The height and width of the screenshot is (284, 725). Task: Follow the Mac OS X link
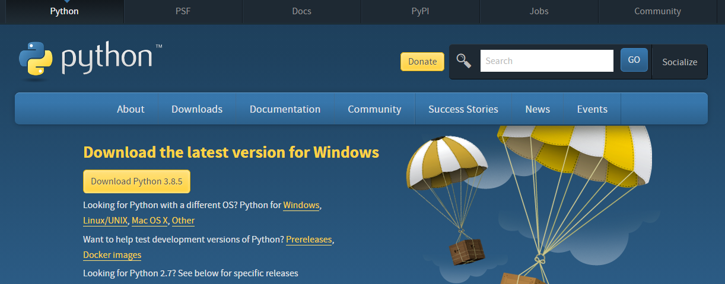(150, 221)
